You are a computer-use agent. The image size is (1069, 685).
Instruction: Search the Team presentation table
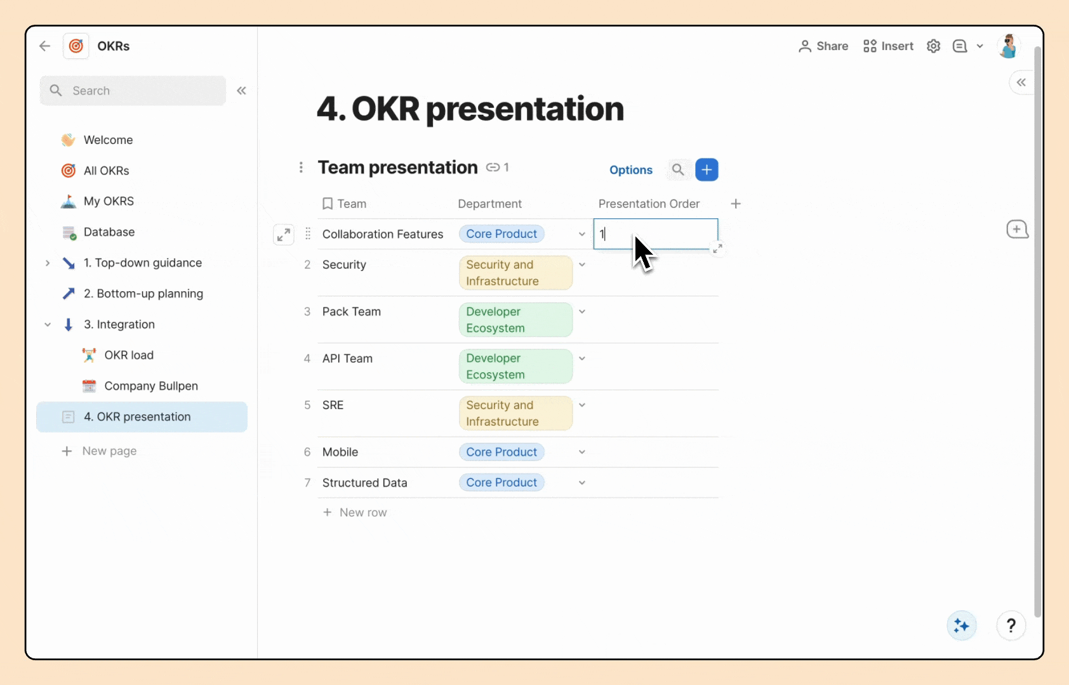[678, 170]
